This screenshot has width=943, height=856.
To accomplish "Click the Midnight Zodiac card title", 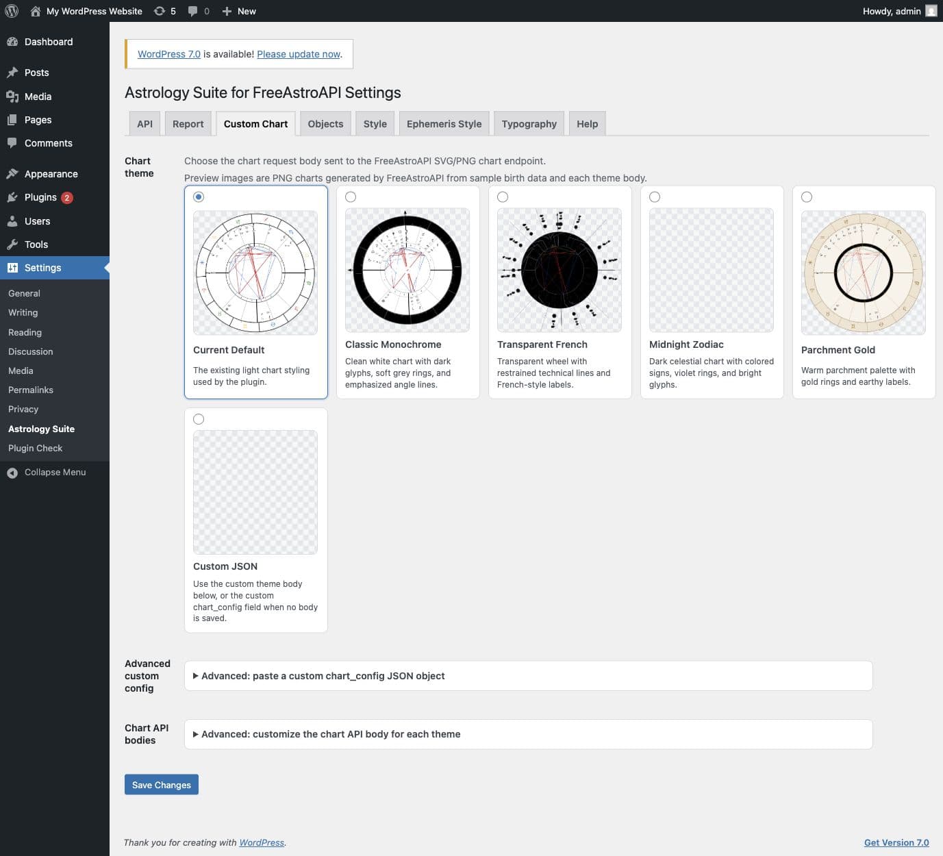I will coord(686,344).
